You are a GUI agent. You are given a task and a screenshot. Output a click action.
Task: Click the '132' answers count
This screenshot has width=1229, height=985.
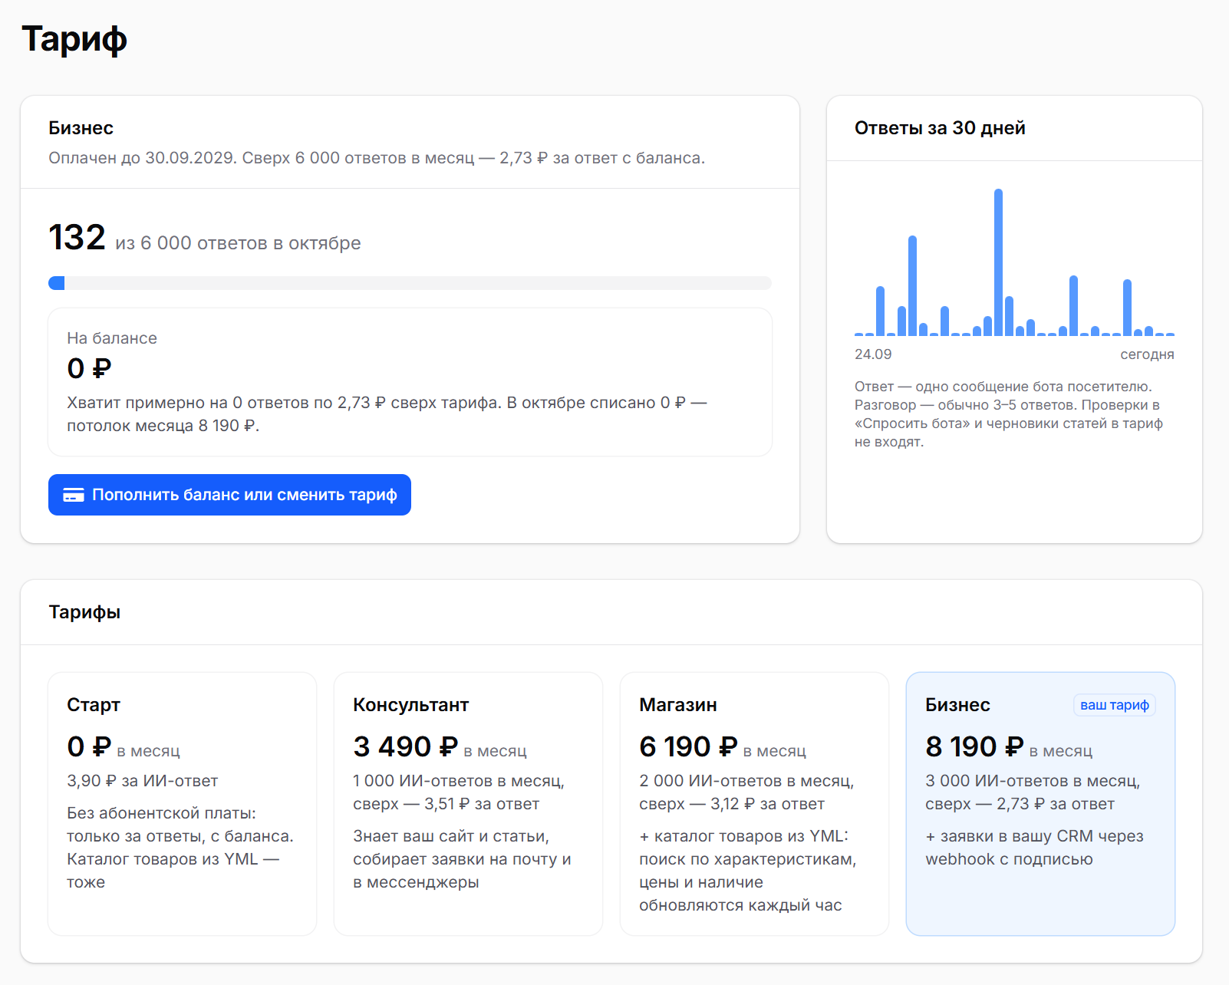77,237
